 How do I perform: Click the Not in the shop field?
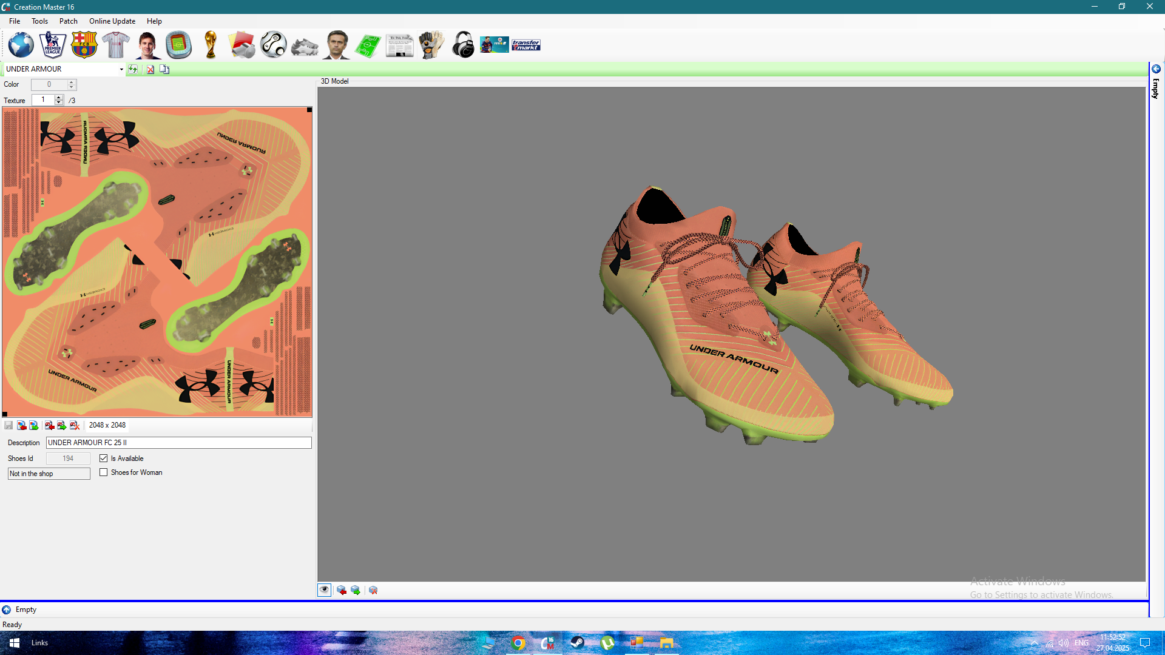[49, 474]
